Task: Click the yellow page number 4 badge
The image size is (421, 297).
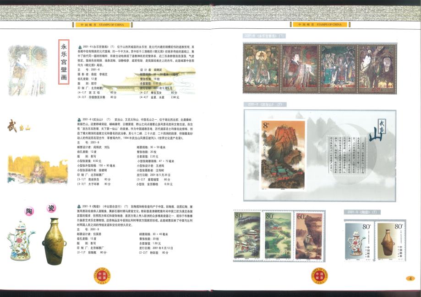Action: pos(410,279)
